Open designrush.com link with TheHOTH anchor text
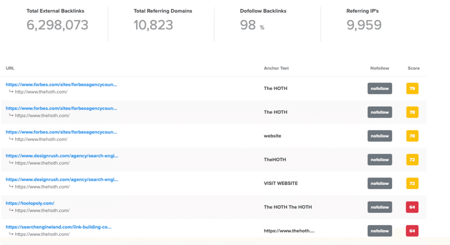 (62, 155)
